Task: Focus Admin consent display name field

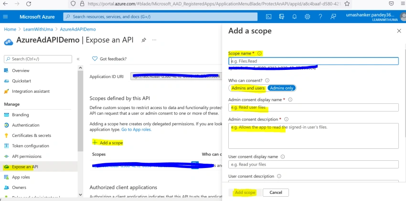Action: (313, 107)
